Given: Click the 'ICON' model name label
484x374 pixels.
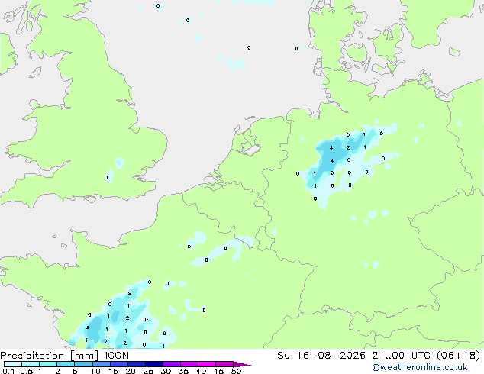Looking at the screenshot, I should click(117, 356).
